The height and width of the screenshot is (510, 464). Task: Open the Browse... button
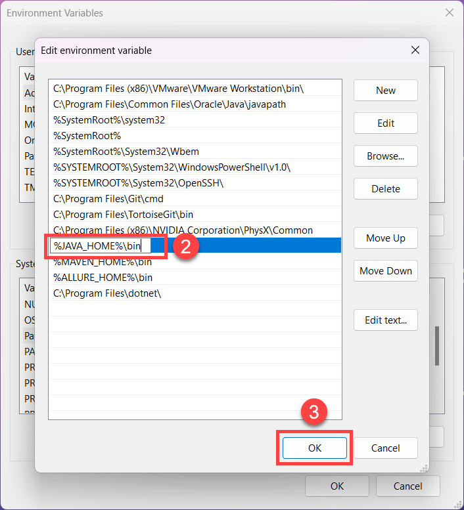[386, 156]
